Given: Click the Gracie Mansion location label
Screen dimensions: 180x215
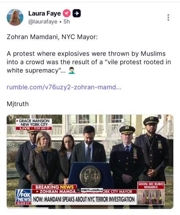Looking at the screenshot, I should tap(34, 124).
